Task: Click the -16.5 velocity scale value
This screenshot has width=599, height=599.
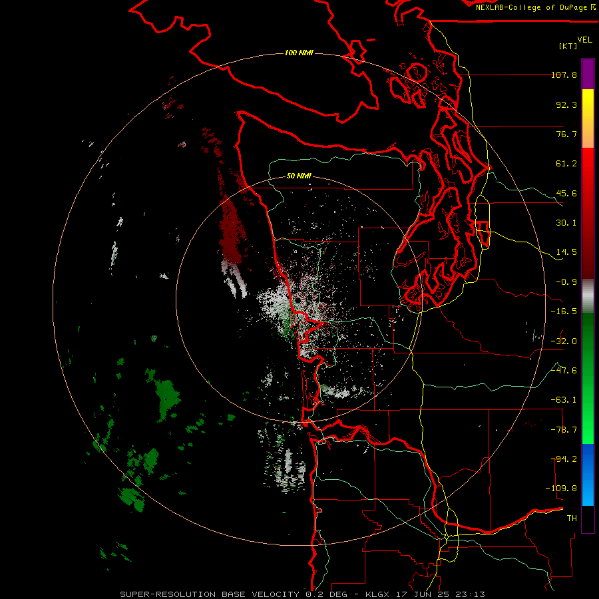Action: [564, 311]
